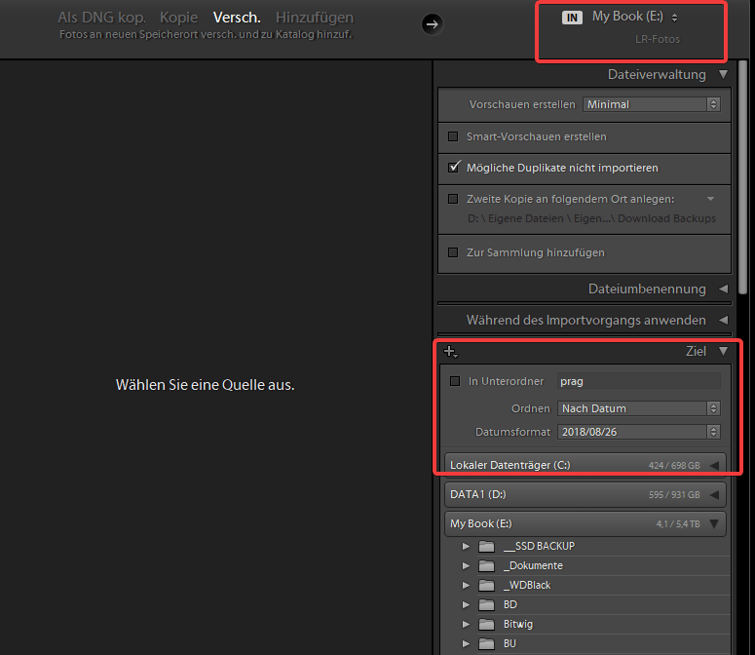Click the subfolder name field 'prag'

click(x=639, y=381)
